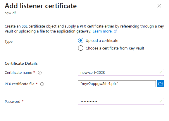Show info tooltip icon beside Certificate name
The image size is (169, 121).
click(x=40, y=73)
